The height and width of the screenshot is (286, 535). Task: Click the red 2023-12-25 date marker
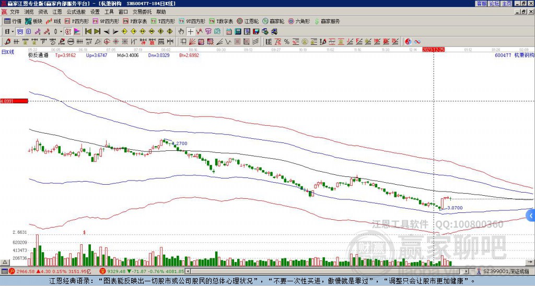point(433,50)
